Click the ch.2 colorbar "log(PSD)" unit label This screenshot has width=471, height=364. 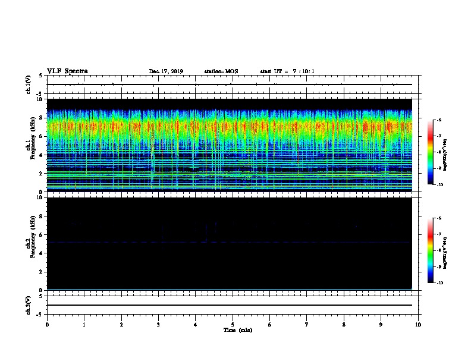coord(445,253)
